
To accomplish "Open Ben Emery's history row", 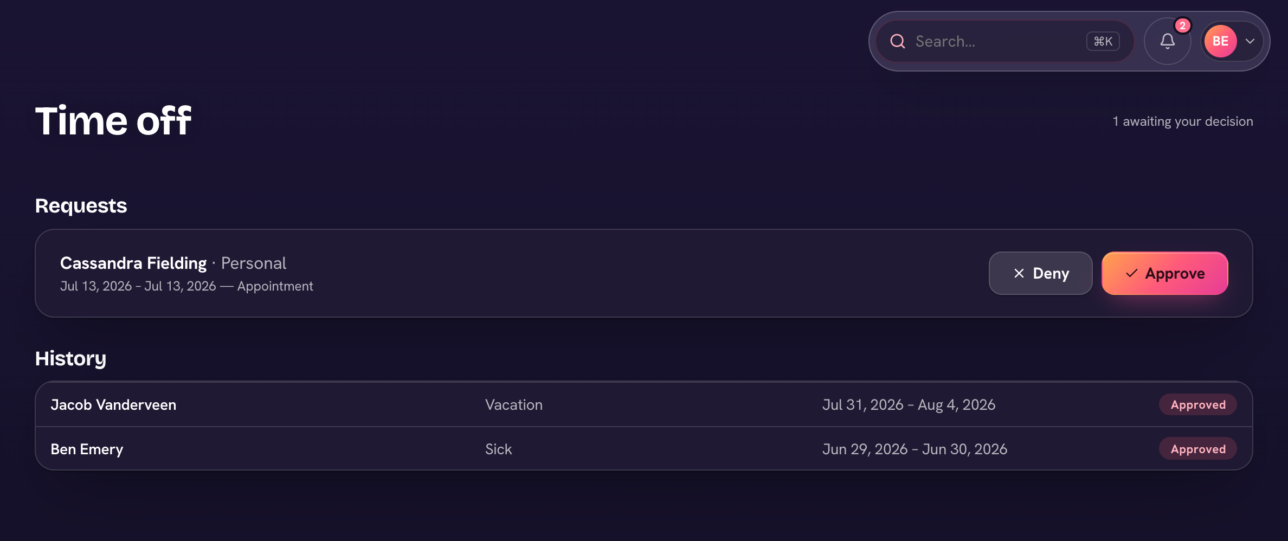I will click(x=643, y=449).
